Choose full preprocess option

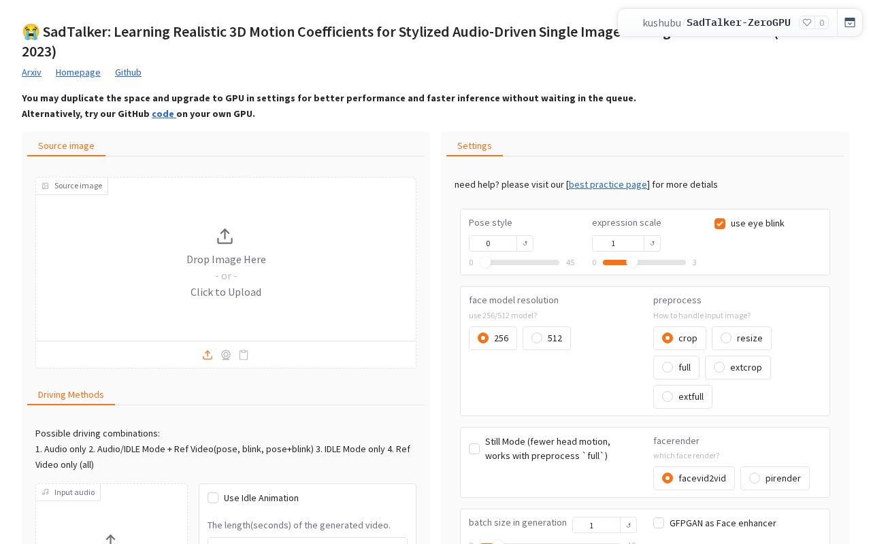click(676, 367)
